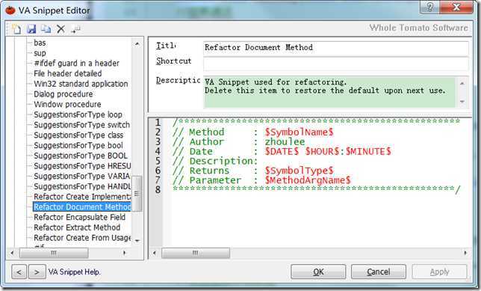Select 'Refactor Encapsulate Field' snippet

tap(79, 217)
